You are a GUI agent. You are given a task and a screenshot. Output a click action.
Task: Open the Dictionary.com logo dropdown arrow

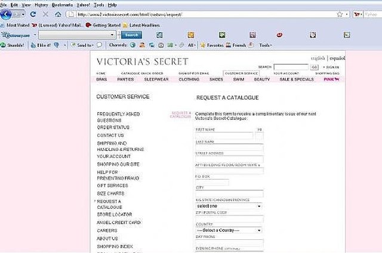(x=35, y=35)
